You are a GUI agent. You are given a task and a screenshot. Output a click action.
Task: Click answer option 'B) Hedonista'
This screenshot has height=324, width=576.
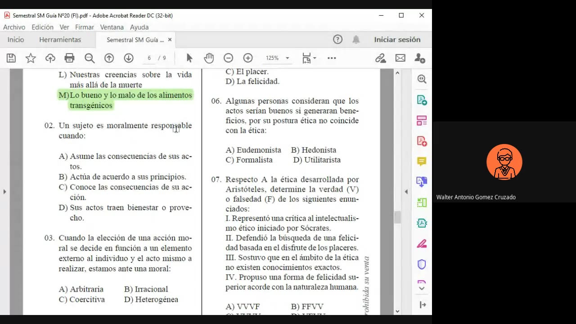[314, 150]
